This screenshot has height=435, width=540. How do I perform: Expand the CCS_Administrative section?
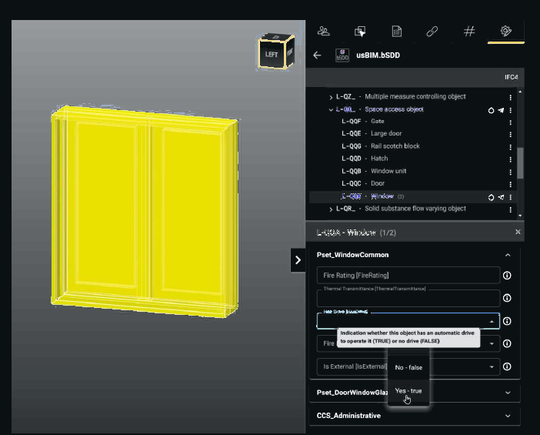508,416
